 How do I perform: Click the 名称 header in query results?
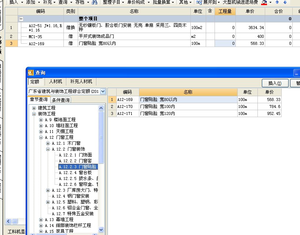[x=188, y=92]
